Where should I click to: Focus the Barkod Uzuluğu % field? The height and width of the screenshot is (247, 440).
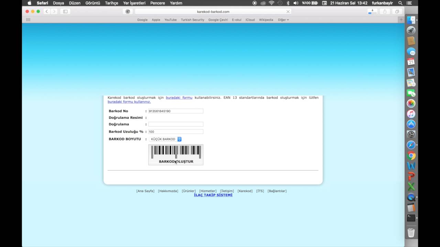pyautogui.click(x=176, y=132)
